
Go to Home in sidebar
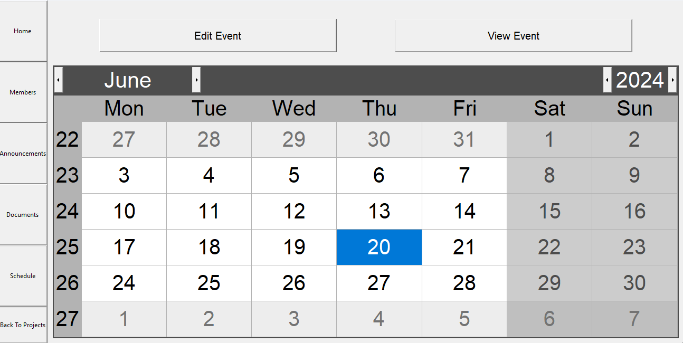pyautogui.click(x=23, y=31)
